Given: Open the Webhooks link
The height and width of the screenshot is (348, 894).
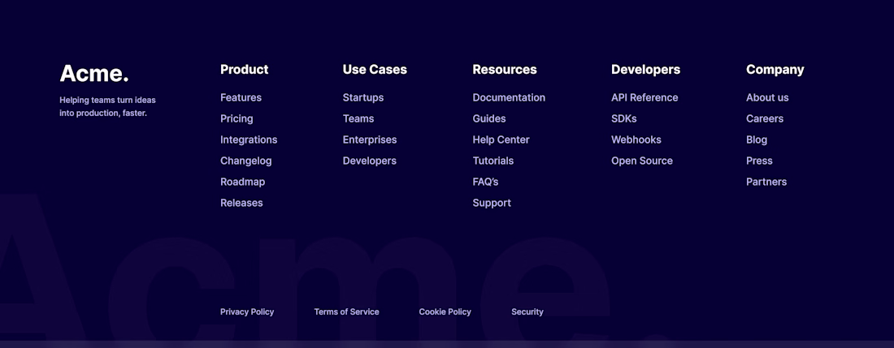Looking at the screenshot, I should pyautogui.click(x=636, y=140).
